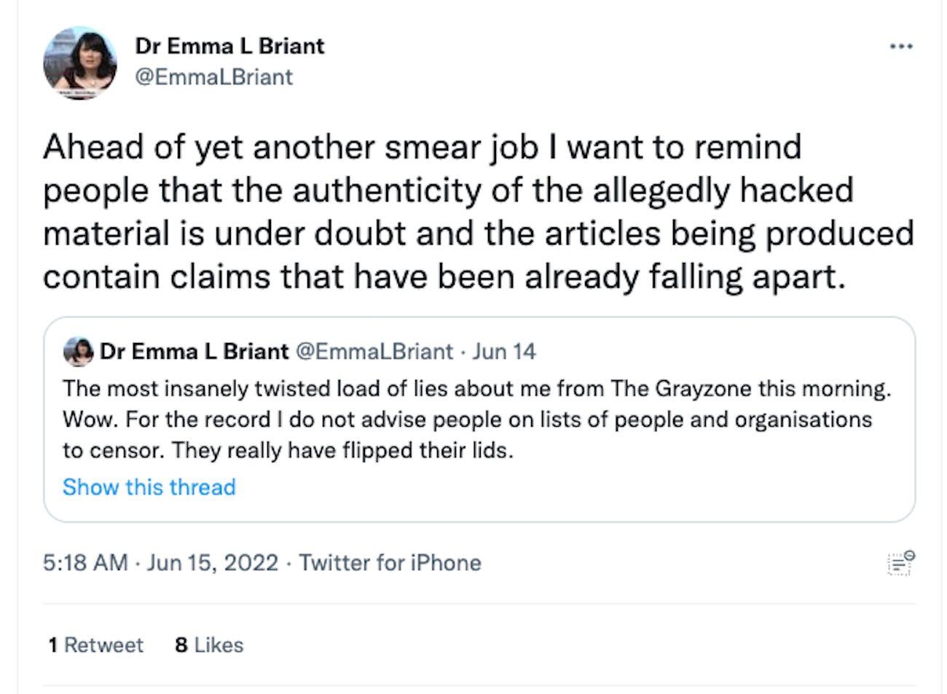This screenshot has height=694, width=947.
Task: Click the @EmmaLBriant handle under the header name
Action: (x=213, y=76)
